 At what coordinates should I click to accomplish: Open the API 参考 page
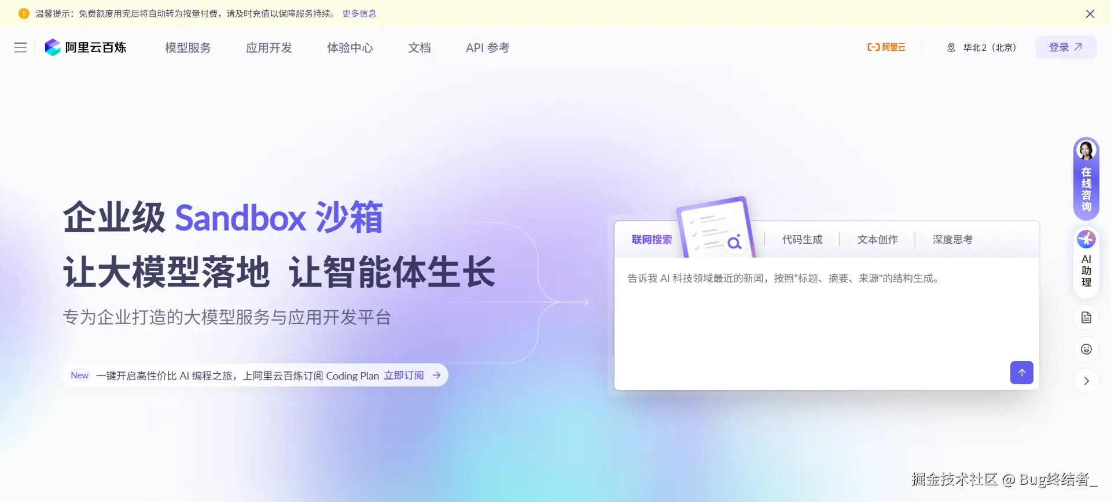pyautogui.click(x=488, y=47)
